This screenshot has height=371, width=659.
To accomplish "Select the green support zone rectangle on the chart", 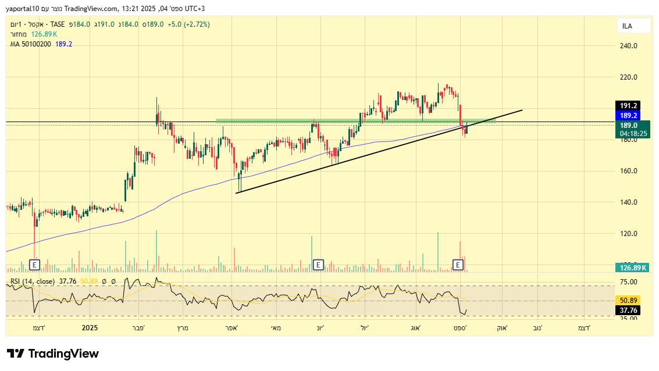I will point(355,120).
